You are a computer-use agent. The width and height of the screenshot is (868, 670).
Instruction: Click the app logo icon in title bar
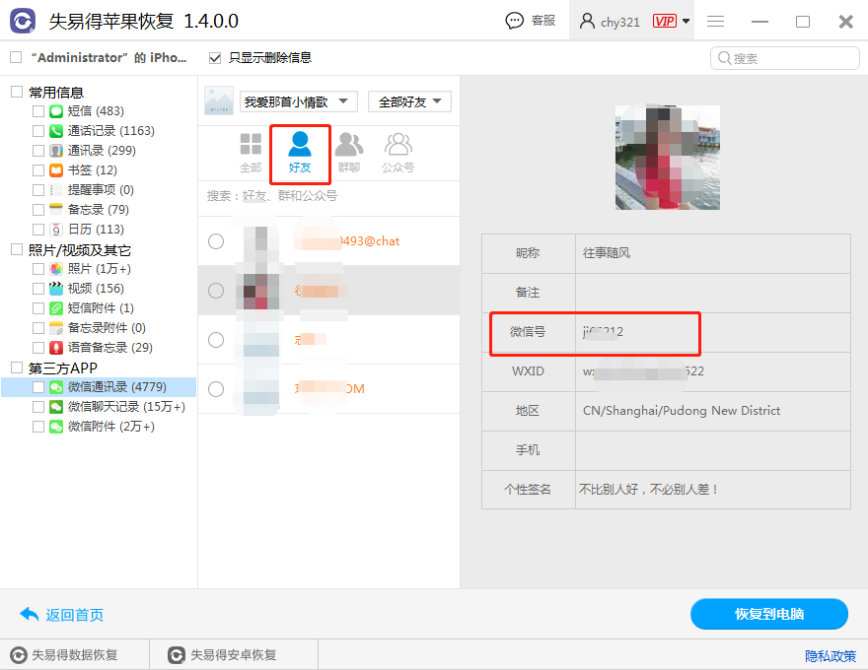coord(23,21)
